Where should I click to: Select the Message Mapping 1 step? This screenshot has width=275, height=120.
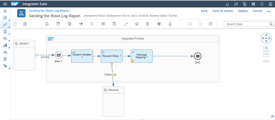(x=142, y=56)
